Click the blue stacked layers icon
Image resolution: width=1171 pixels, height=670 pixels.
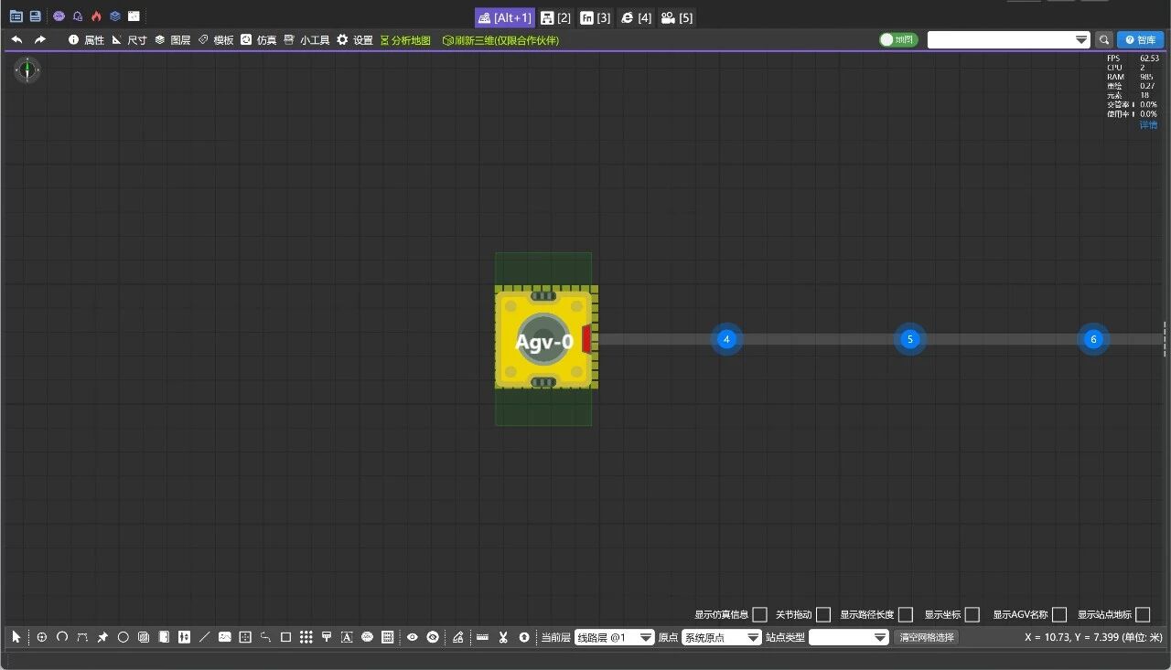point(114,16)
